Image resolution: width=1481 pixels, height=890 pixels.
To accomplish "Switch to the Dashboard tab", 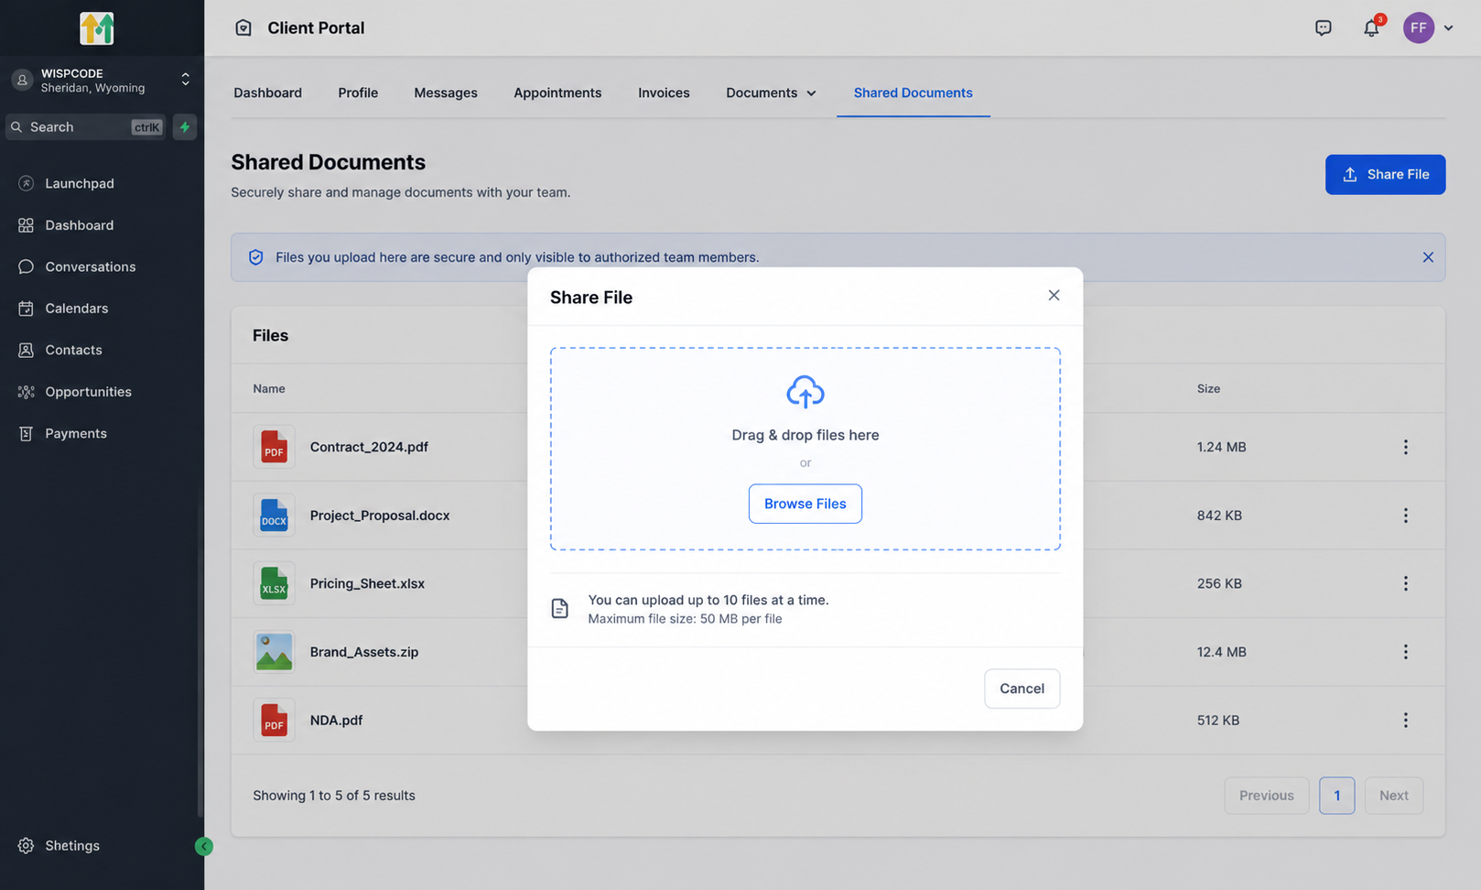I will pyautogui.click(x=267, y=92).
